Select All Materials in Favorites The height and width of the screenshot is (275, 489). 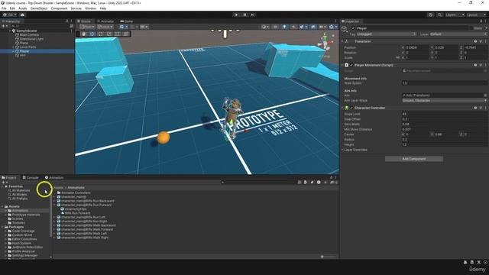(x=21, y=190)
